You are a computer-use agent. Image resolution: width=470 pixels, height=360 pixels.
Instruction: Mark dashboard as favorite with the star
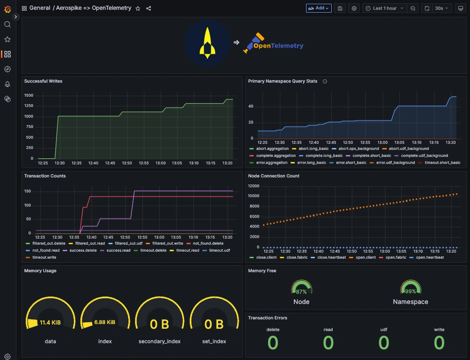tap(138, 8)
